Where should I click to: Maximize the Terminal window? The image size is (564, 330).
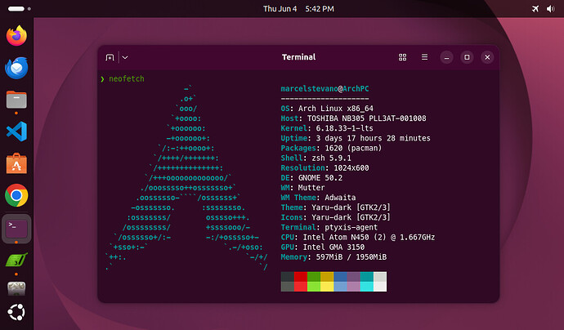[x=467, y=57]
